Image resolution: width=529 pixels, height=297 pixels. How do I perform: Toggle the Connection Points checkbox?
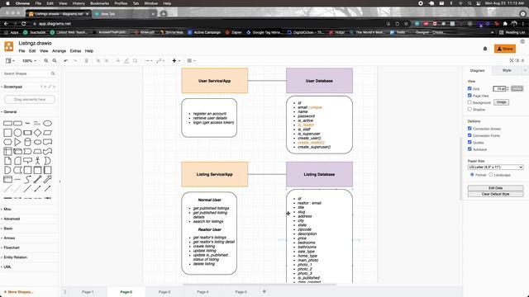[469, 135]
